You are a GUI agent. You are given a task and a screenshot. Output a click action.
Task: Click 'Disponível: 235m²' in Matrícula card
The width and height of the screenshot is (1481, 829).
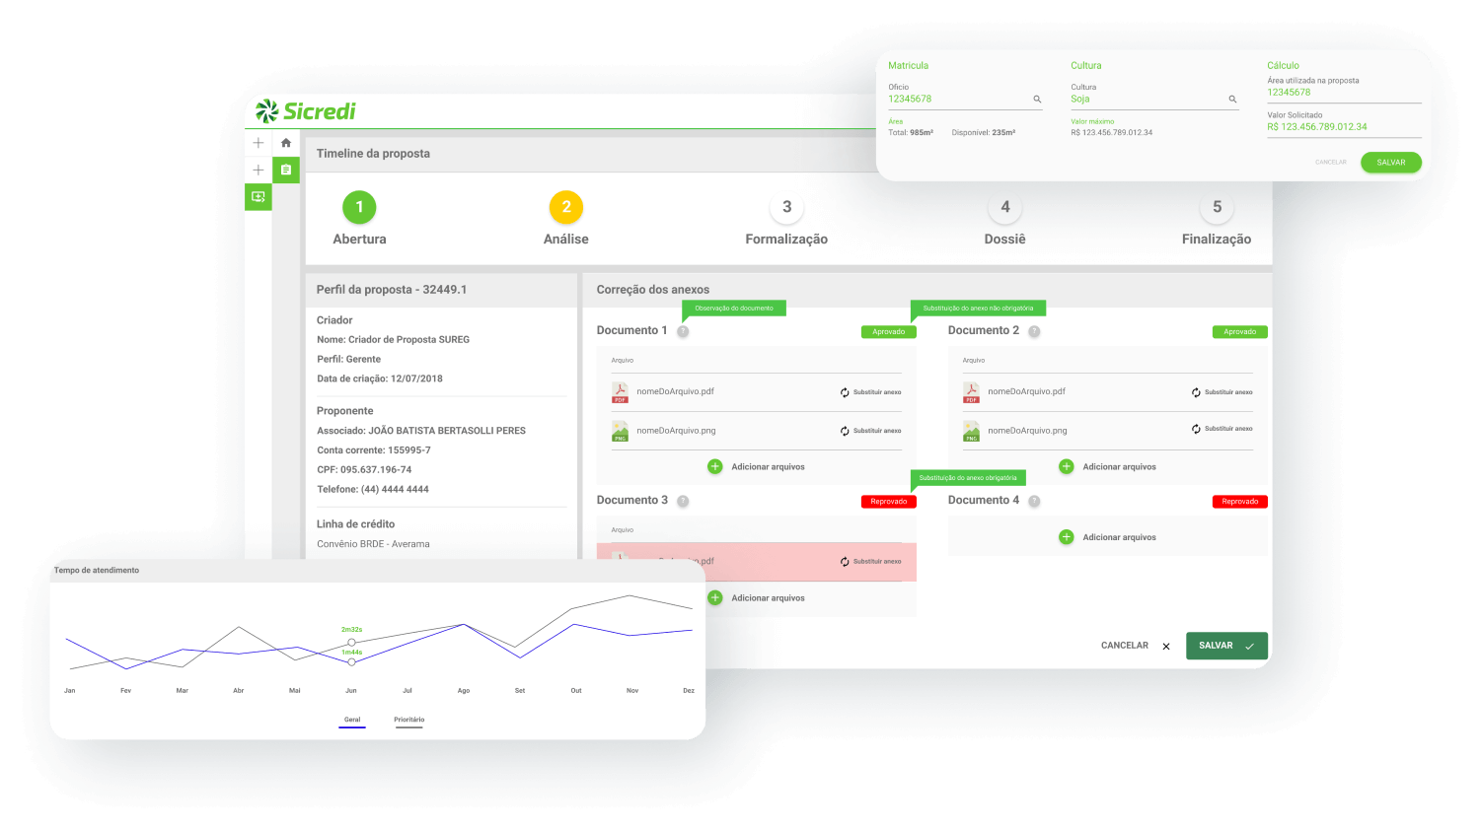(x=984, y=133)
